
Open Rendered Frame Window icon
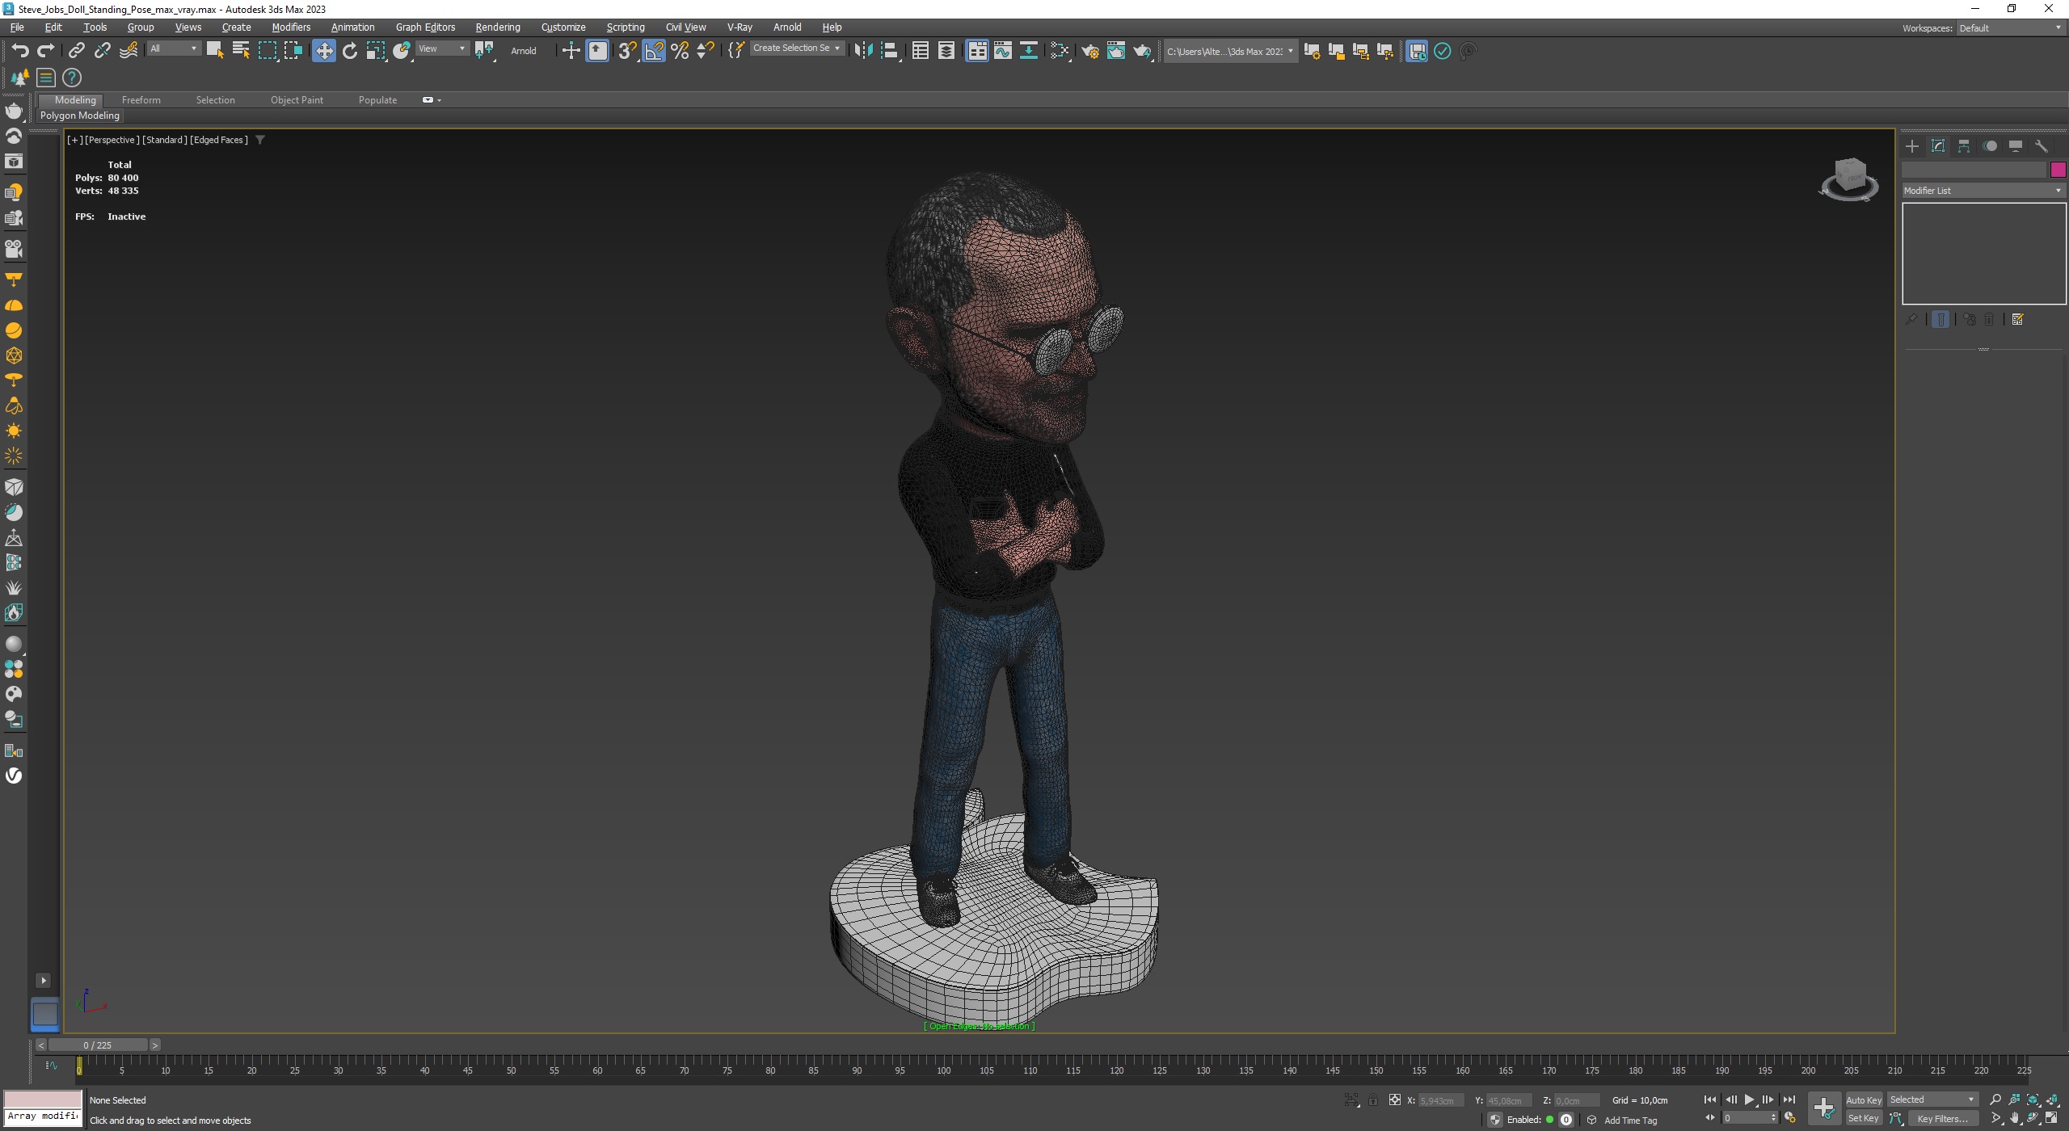(1115, 51)
